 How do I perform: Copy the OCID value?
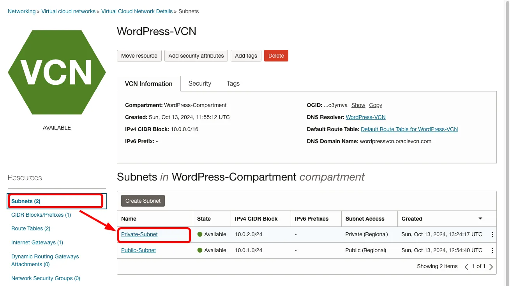point(376,105)
